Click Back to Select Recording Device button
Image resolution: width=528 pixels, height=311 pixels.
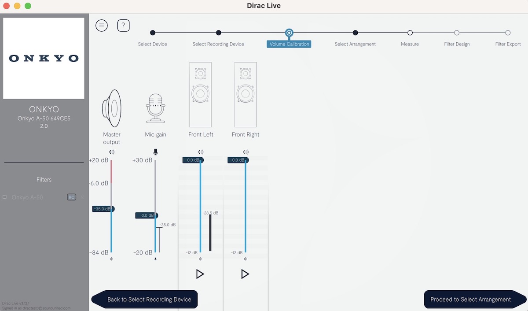tap(149, 300)
